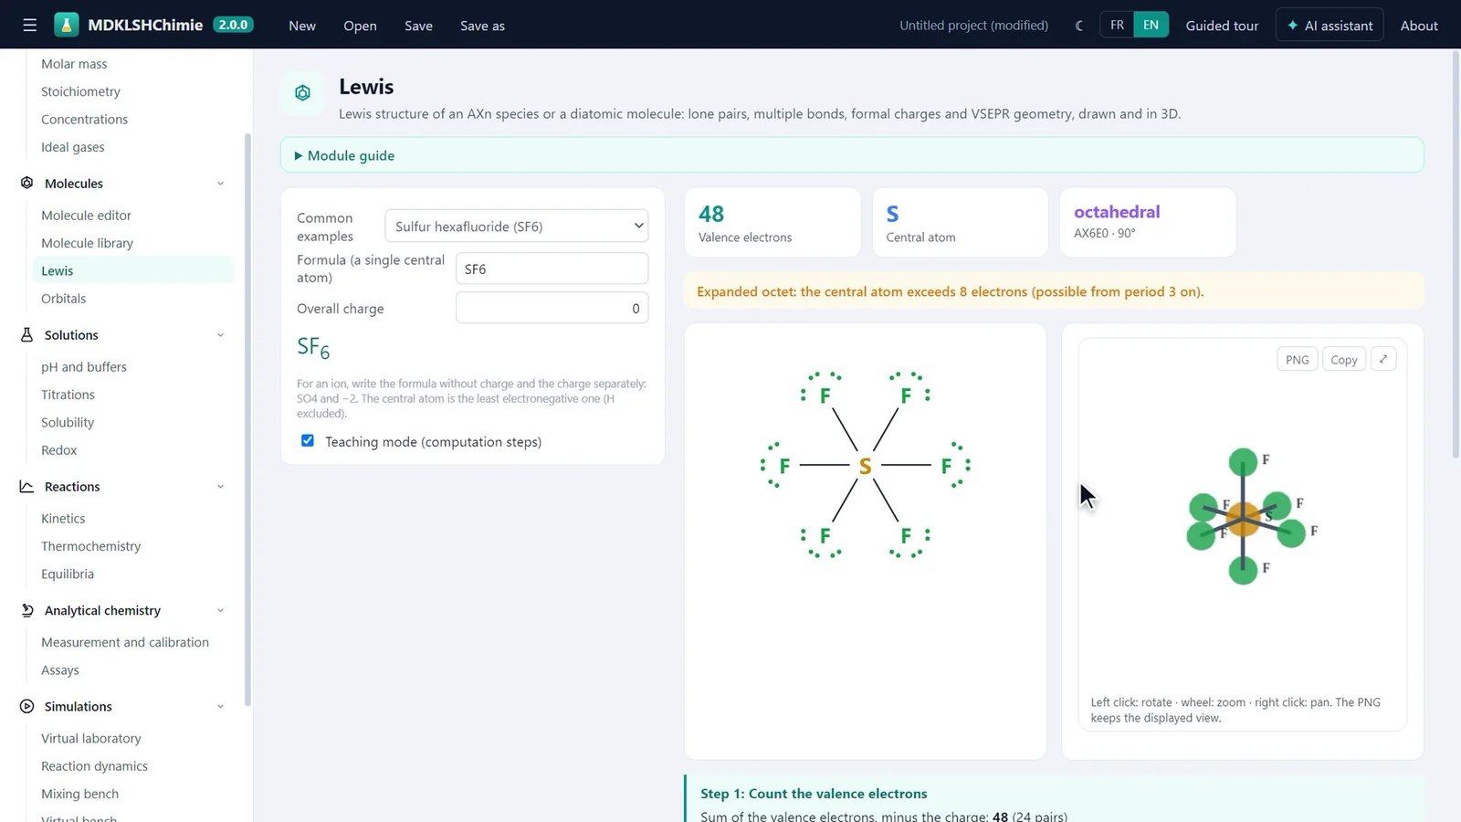Open Thermochemistry module
Screen dimensions: 1461x822
click(x=90, y=546)
